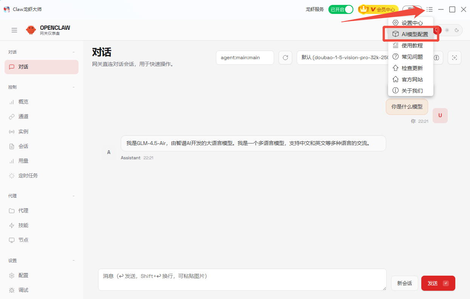
Task: Choose AI模型配置 from the menu
Action: tap(411, 34)
